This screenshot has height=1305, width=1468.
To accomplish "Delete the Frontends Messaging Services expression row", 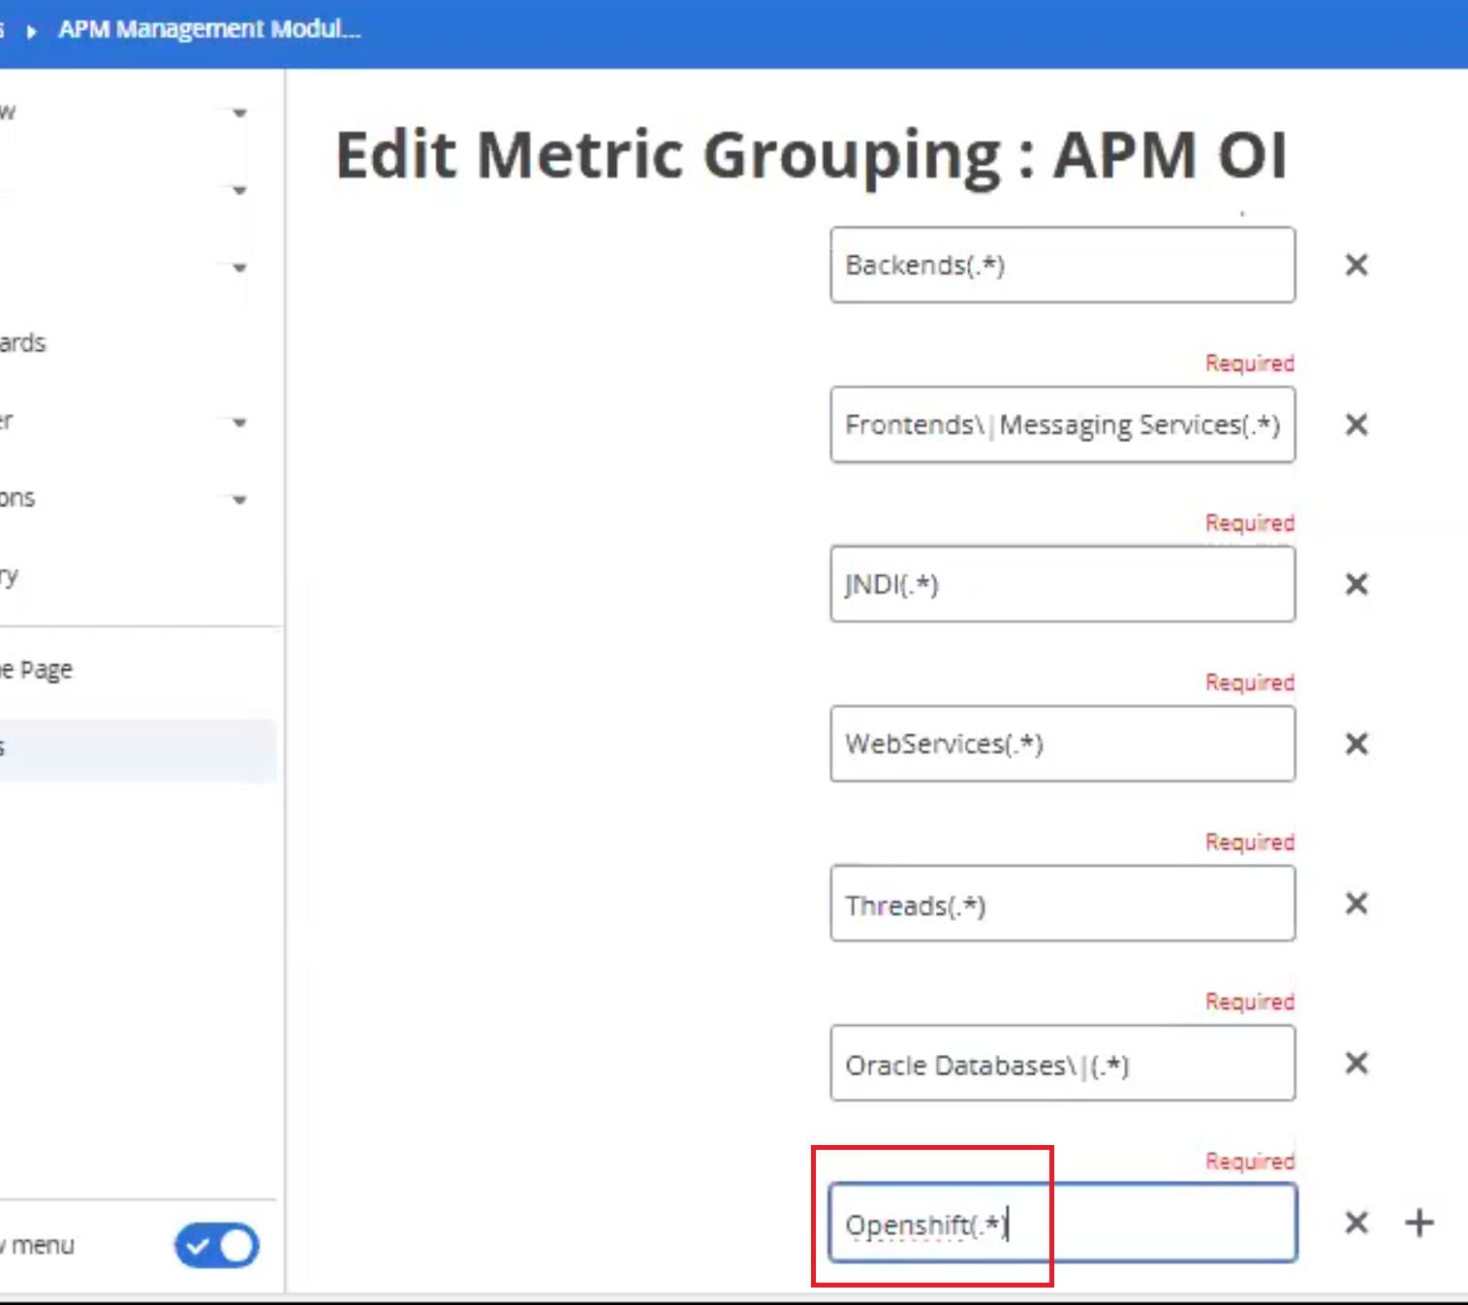I will tap(1357, 425).
